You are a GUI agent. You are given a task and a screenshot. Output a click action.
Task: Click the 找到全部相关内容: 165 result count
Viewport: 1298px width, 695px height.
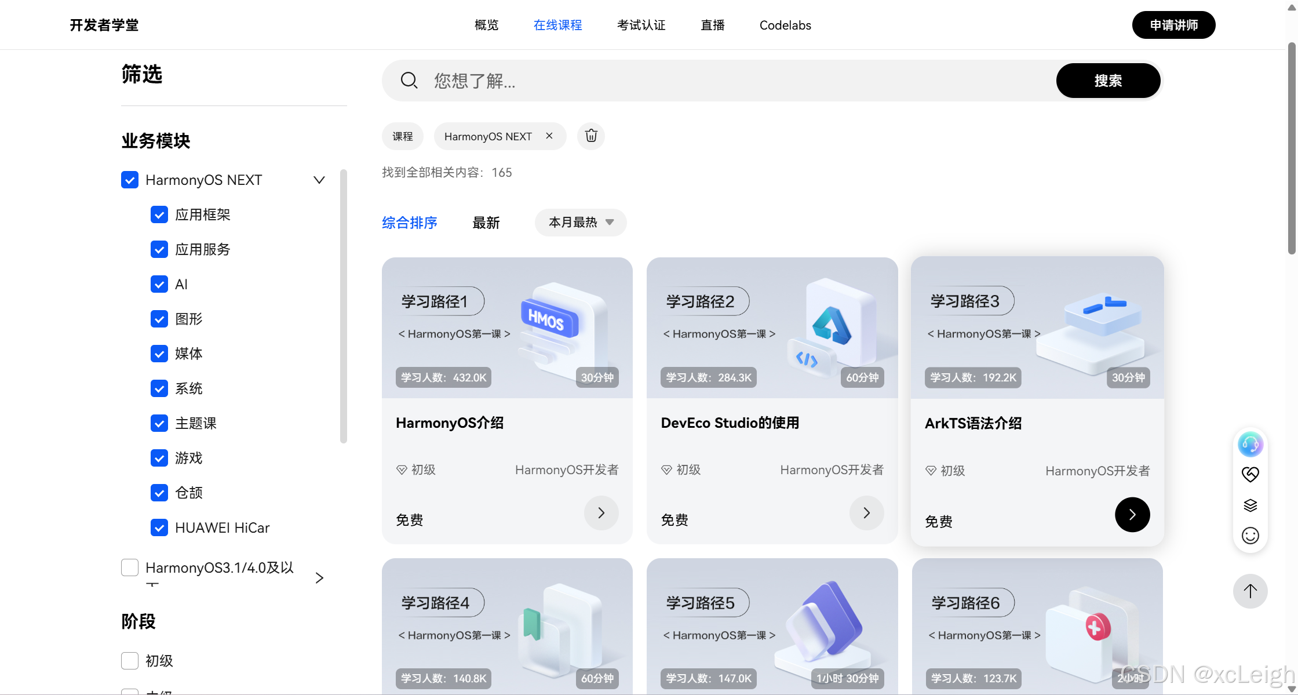pyautogui.click(x=447, y=172)
